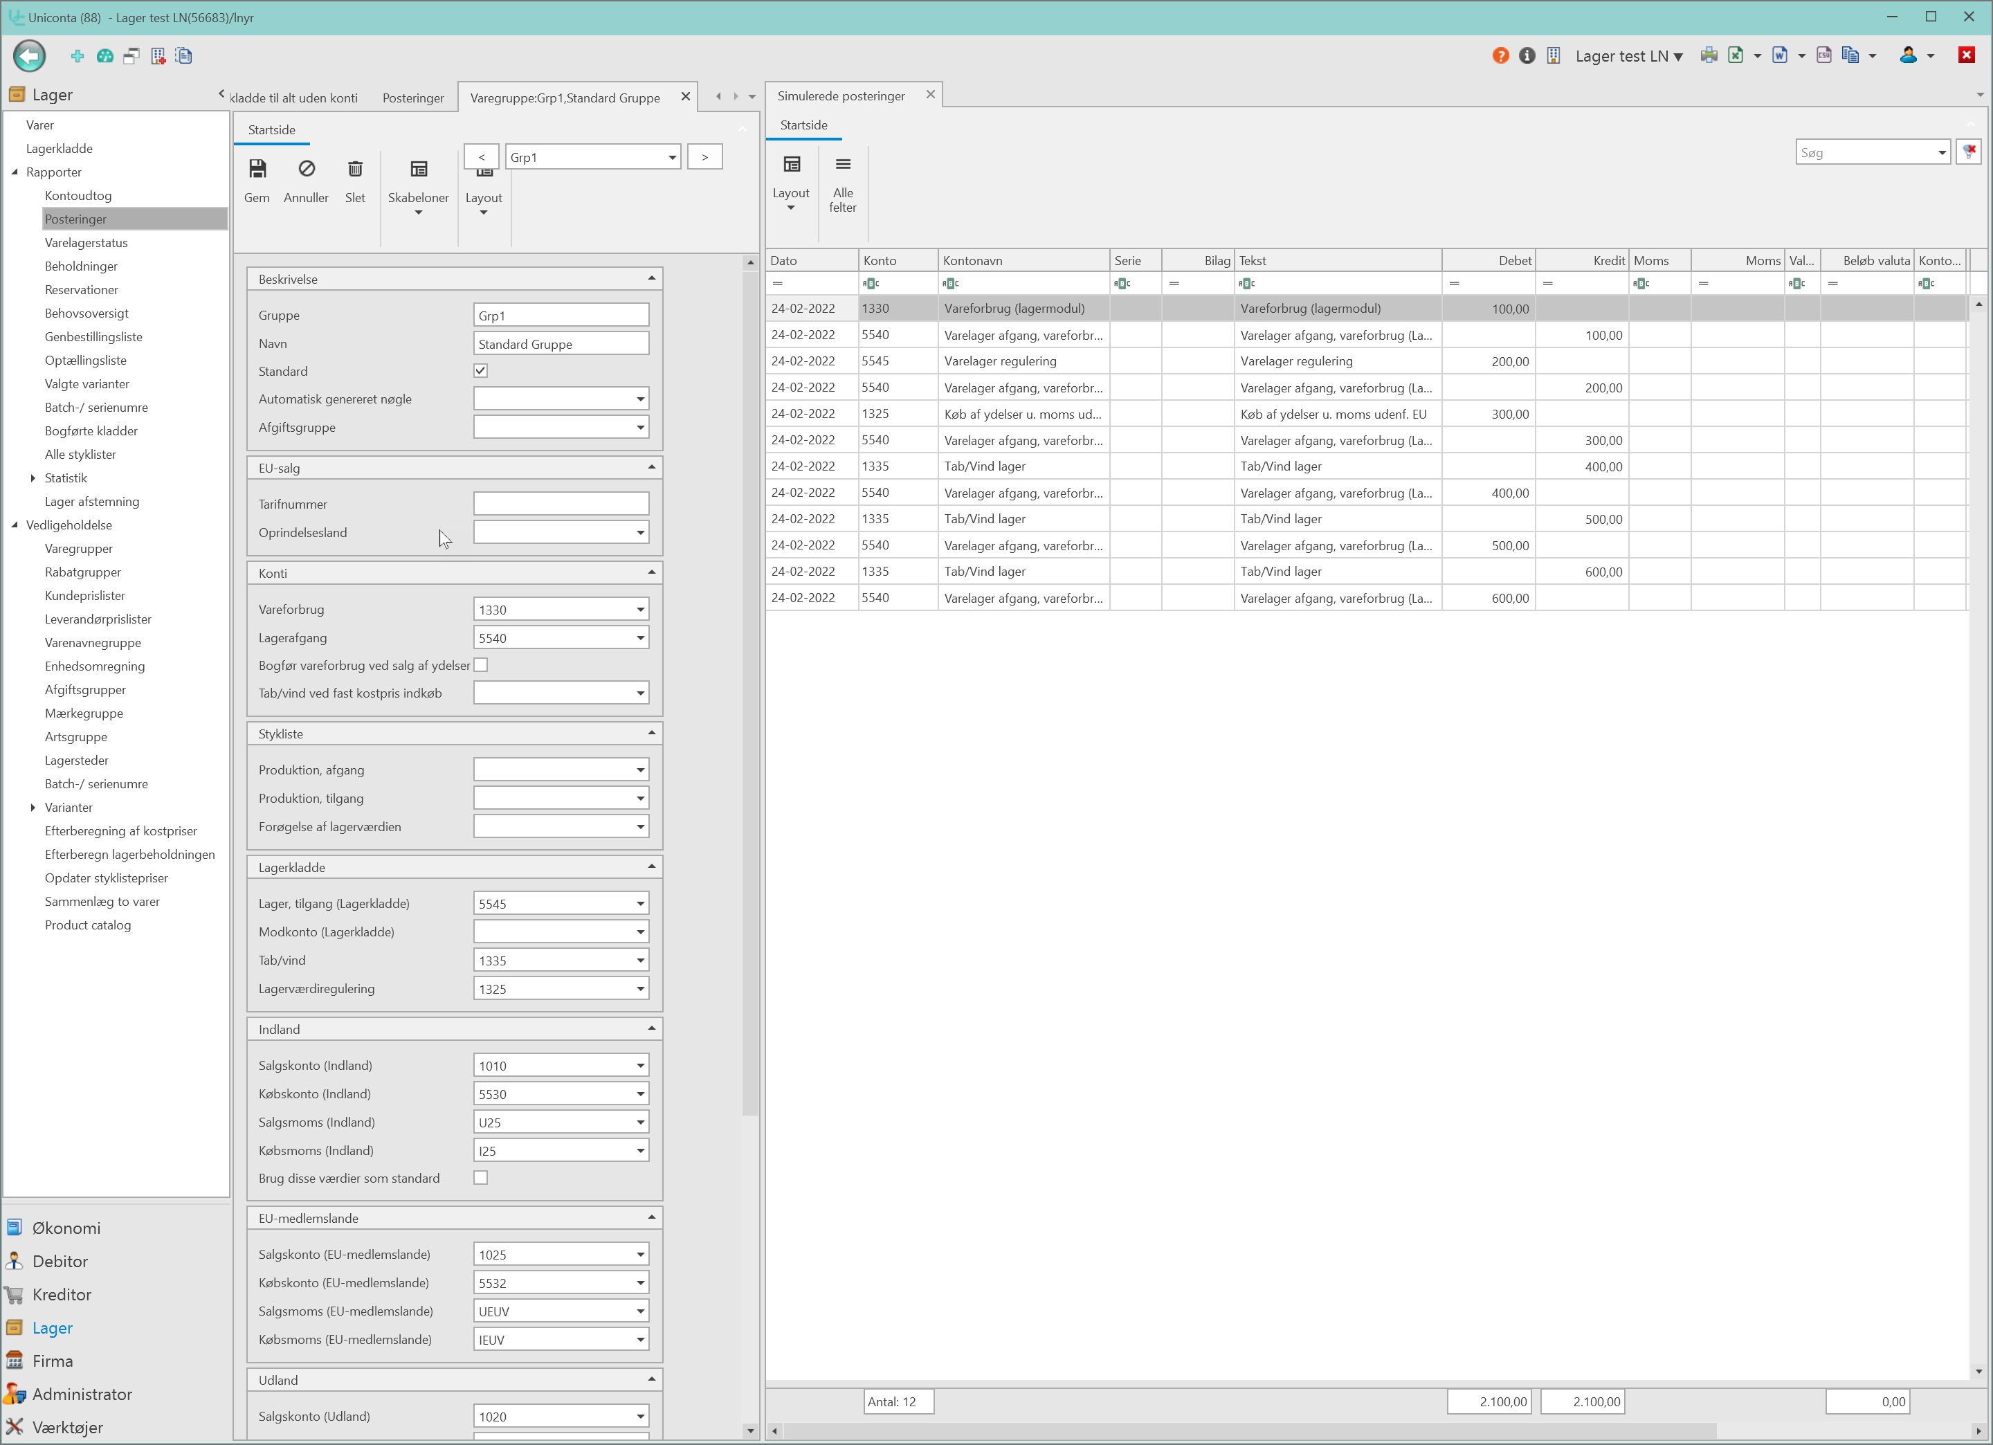Open the user profile icon
Image resolution: width=1993 pixels, height=1445 pixels.
pos(1908,55)
